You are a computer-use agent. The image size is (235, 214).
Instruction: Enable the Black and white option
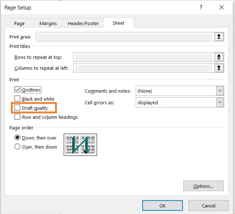point(17,99)
